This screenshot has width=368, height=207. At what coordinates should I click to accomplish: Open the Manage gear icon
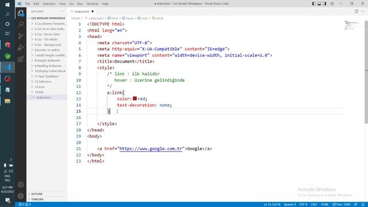pyautogui.click(x=21, y=196)
